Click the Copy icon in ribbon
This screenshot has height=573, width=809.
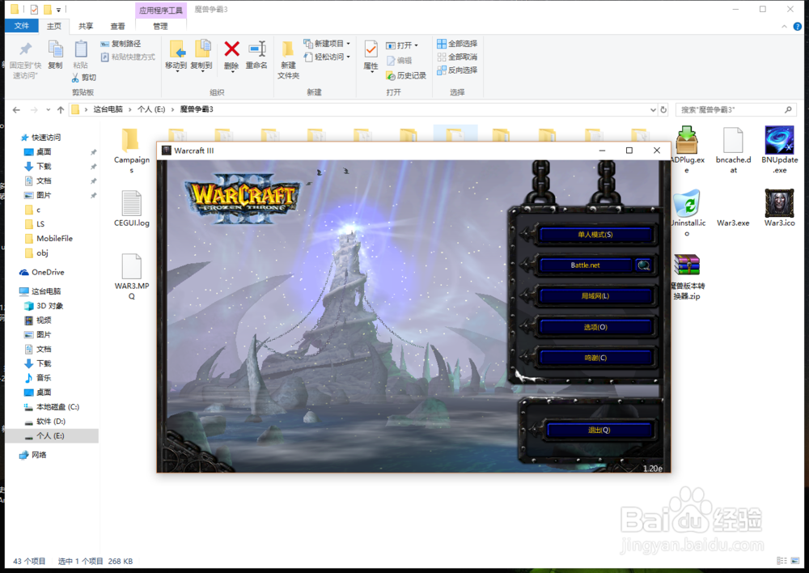click(x=55, y=50)
